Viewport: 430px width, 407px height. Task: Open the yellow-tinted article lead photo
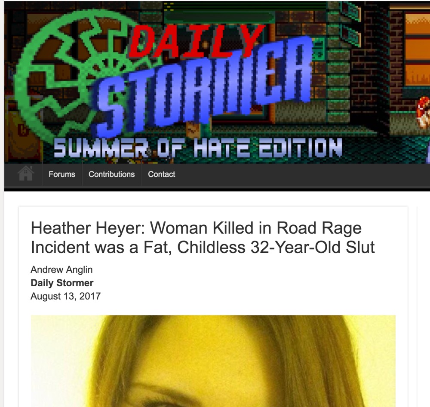coord(213,361)
